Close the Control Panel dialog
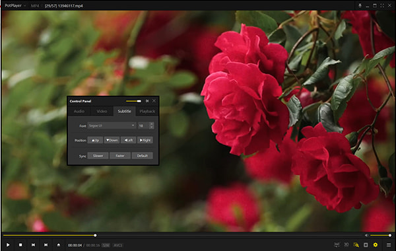Image resolution: width=396 pixels, height=251 pixels. [x=154, y=101]
